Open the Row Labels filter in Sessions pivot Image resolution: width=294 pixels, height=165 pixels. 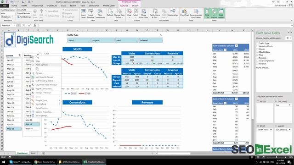point(225,50)
